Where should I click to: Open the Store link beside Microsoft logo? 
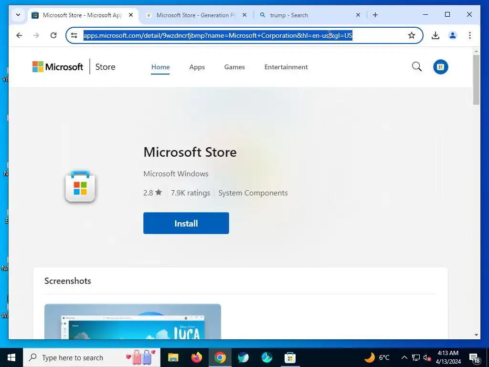coord(105,67)
